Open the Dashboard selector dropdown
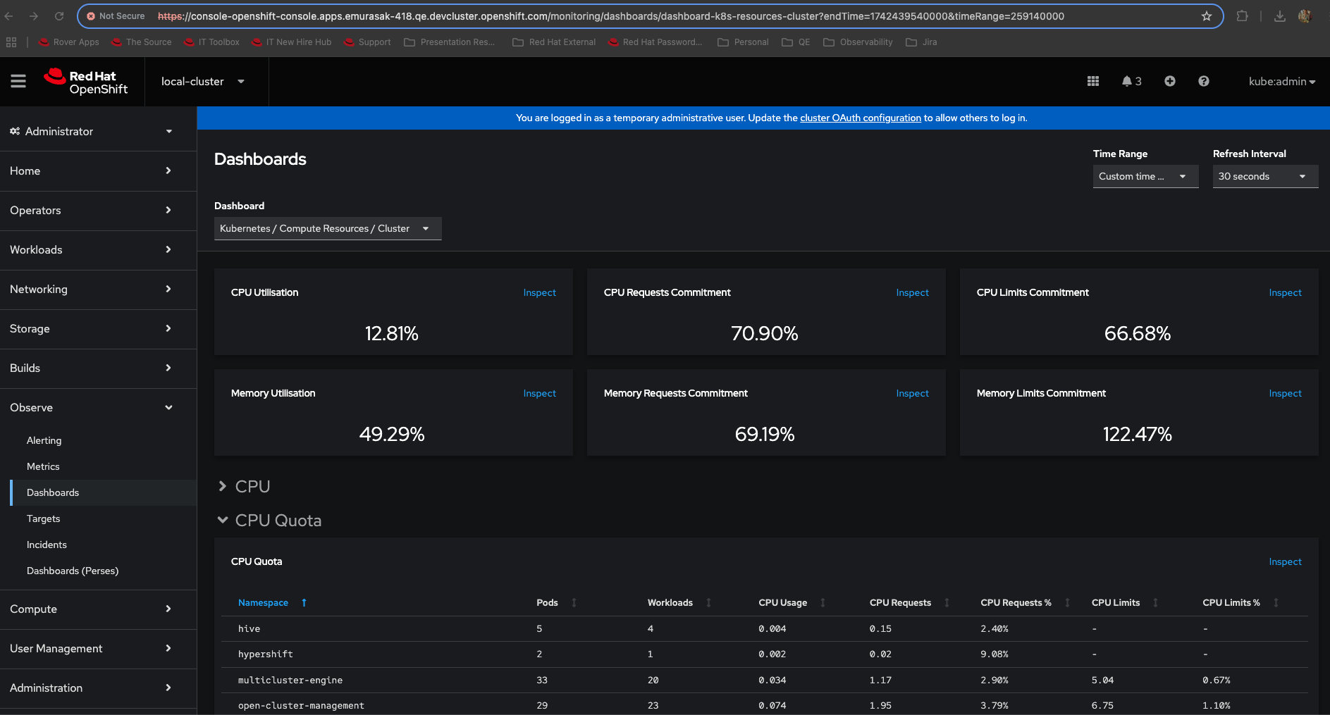1330x715 pixels. 327,229
